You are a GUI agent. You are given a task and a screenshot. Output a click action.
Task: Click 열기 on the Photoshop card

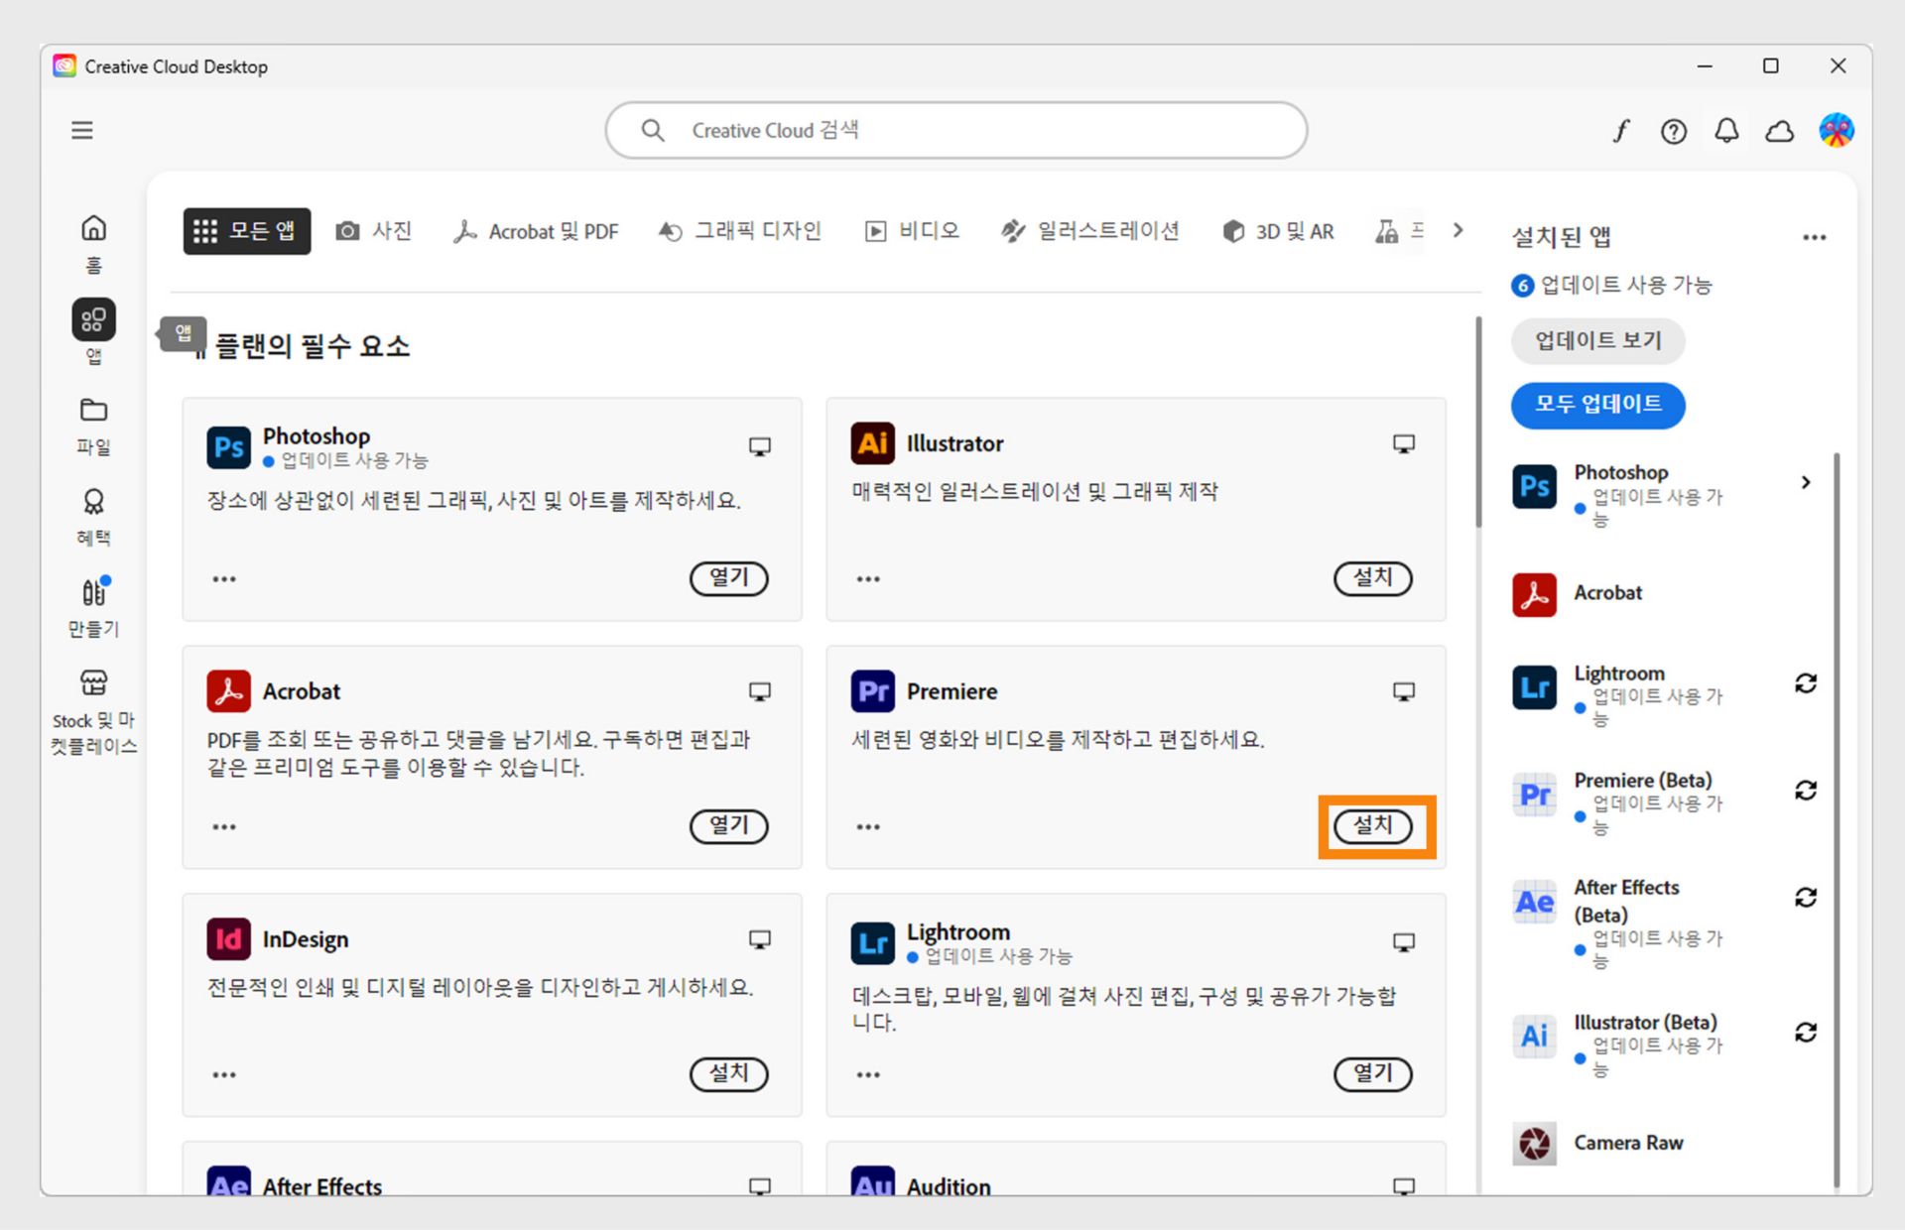[729, 578]
